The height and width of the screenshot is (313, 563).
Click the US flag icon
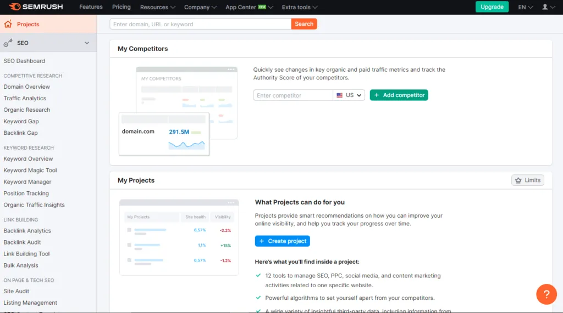[x=339, y=95]
